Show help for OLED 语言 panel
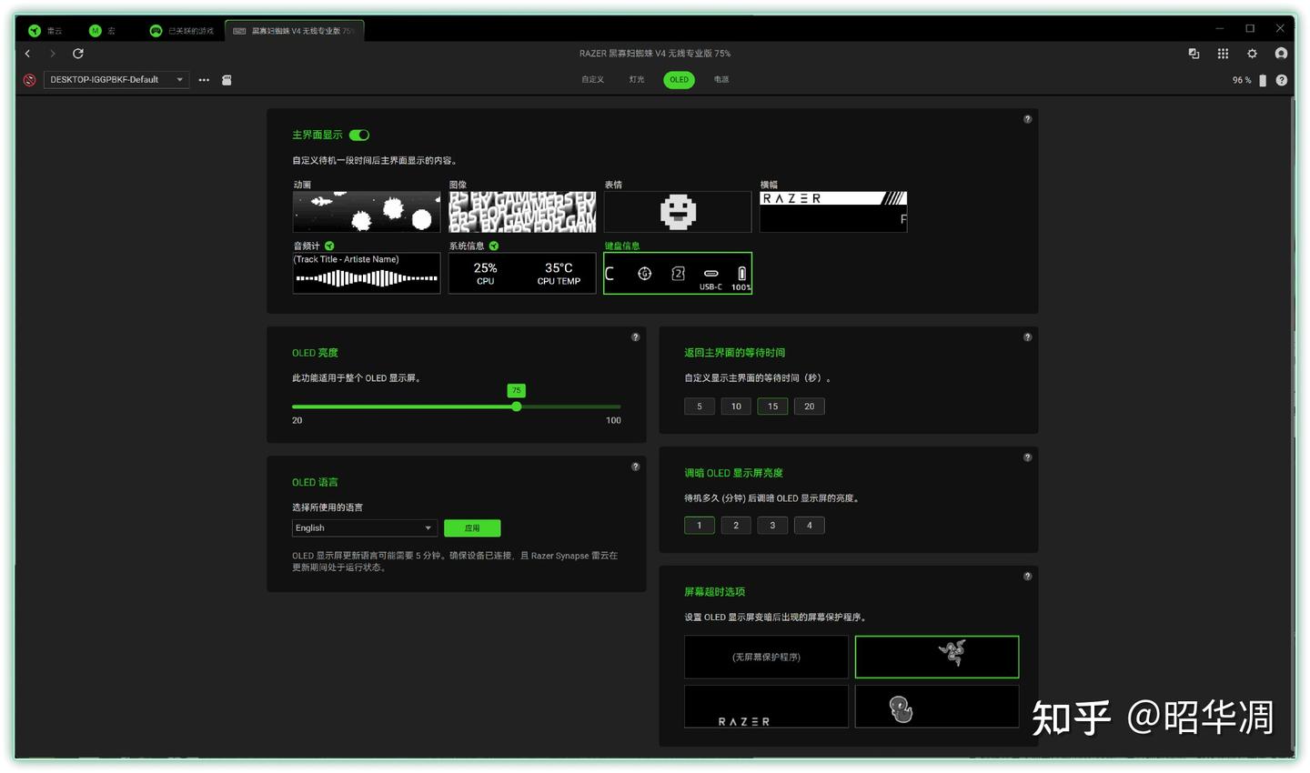The height and width of the screenshot is (773, 1310). [636, 467]
